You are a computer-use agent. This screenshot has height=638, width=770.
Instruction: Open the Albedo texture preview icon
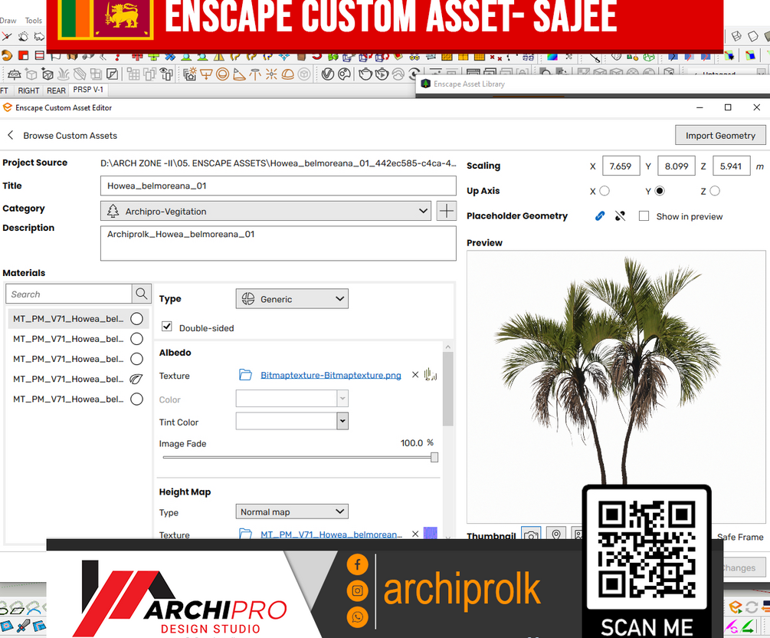[x=431, y=375]
